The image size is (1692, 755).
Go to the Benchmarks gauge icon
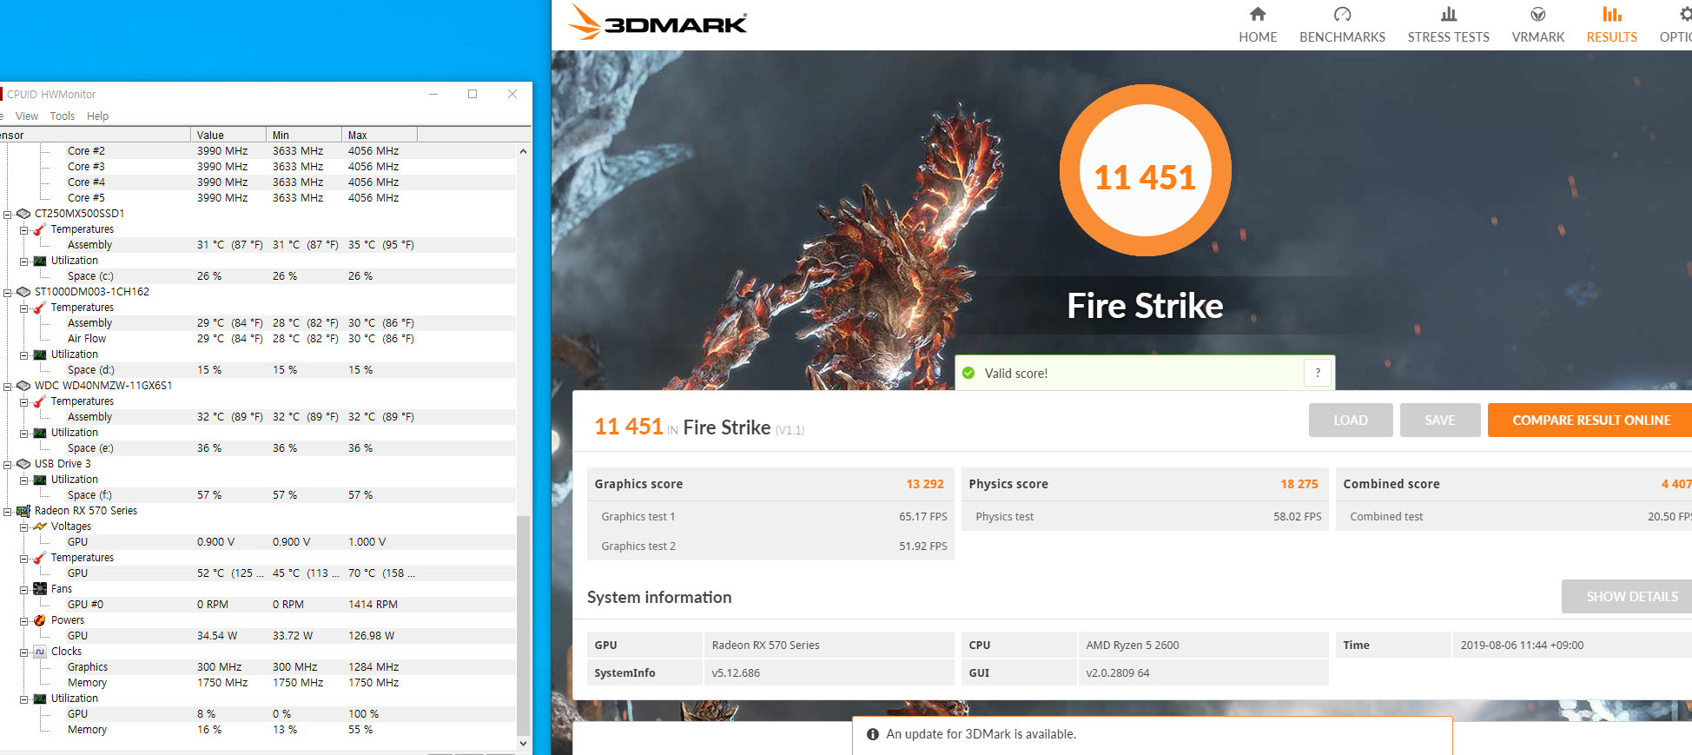1342,14
